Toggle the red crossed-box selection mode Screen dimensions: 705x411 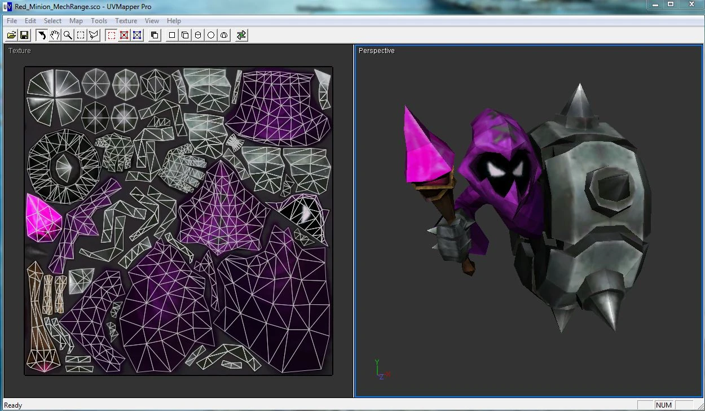(x=124, y=35)
